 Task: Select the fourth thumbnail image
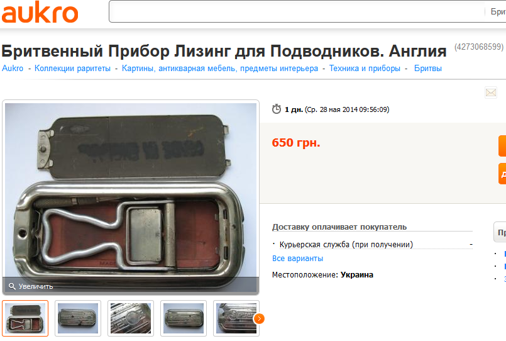(184, 318)
